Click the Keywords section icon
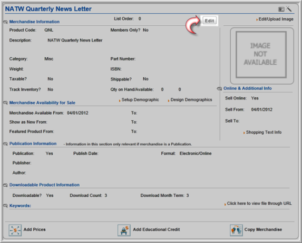 [5, 206]
